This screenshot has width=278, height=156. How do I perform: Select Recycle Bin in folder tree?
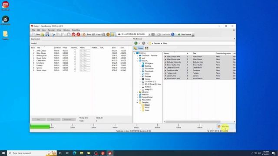(x=146, y=100)
